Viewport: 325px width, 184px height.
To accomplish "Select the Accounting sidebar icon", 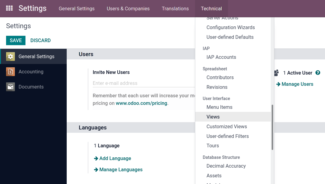I will click(10, 72).
